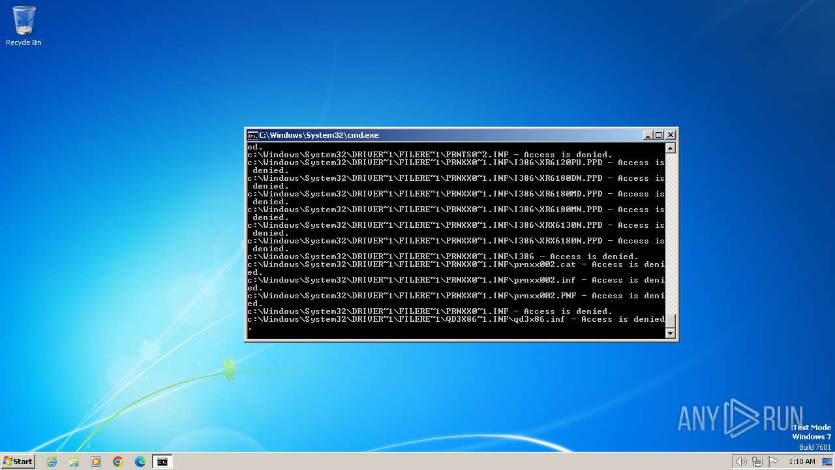This screenshot has height=470, width=835.
Task: Click the line containing qd3x86.inf
Action: click(456, 319)
